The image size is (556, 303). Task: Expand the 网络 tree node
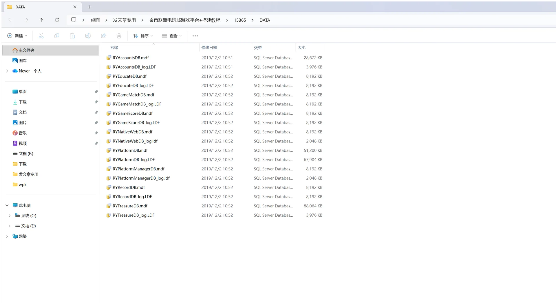[7, 236]
